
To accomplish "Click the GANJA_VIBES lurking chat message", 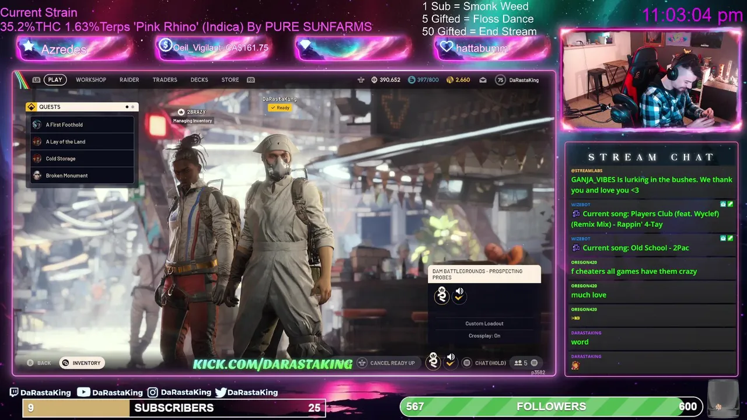I will click(652, 185).
